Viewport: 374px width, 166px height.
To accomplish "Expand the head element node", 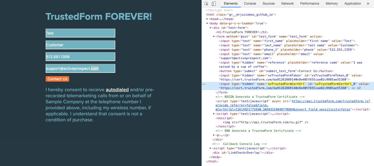I will (x=207, y=19).
